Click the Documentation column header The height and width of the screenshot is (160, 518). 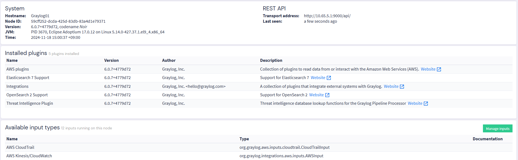pos(487,139)
